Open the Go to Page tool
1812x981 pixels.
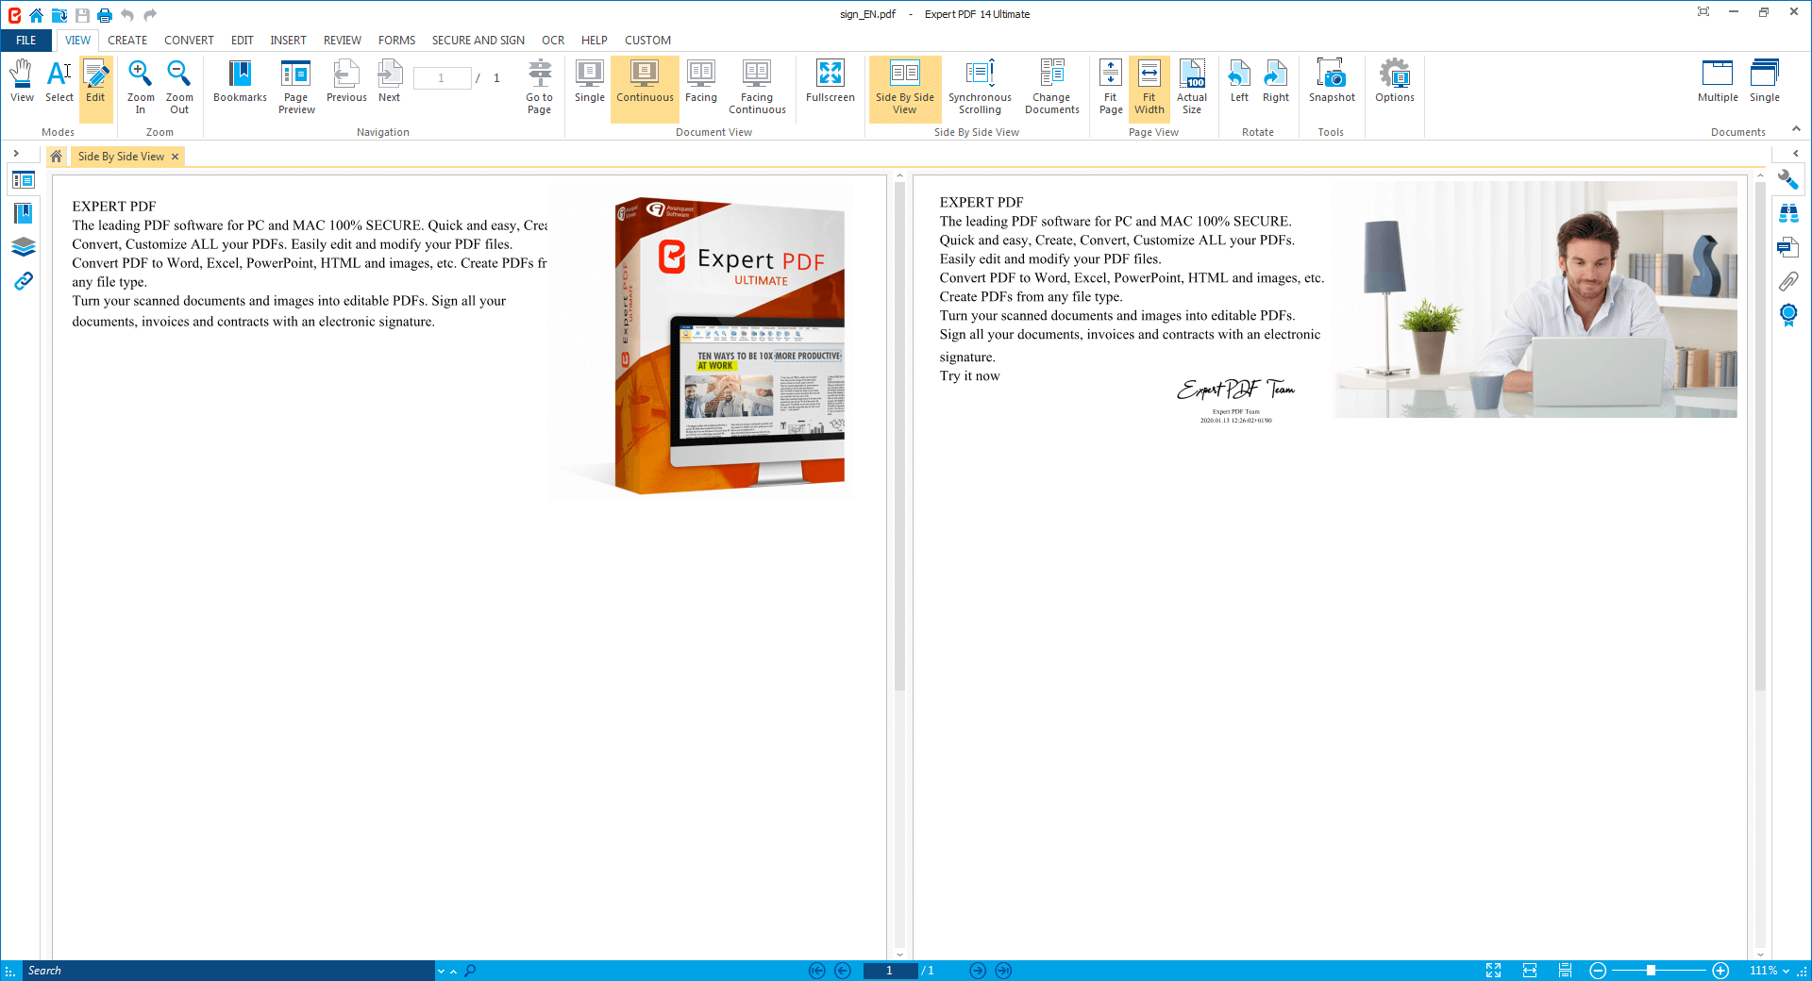(539, 87)
